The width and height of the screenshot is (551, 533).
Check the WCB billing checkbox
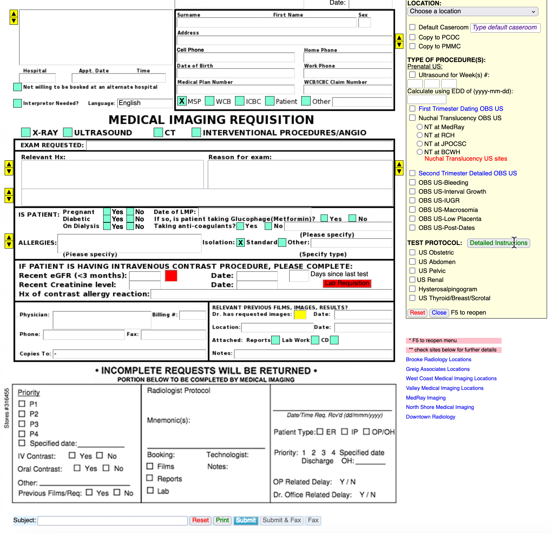pyautogui.click(x=210, y=101)
